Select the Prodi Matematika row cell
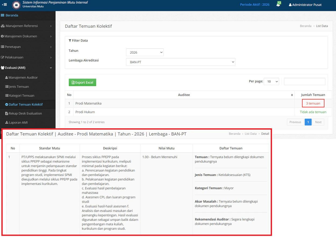 pyautogui.click(x=184, y=103)
